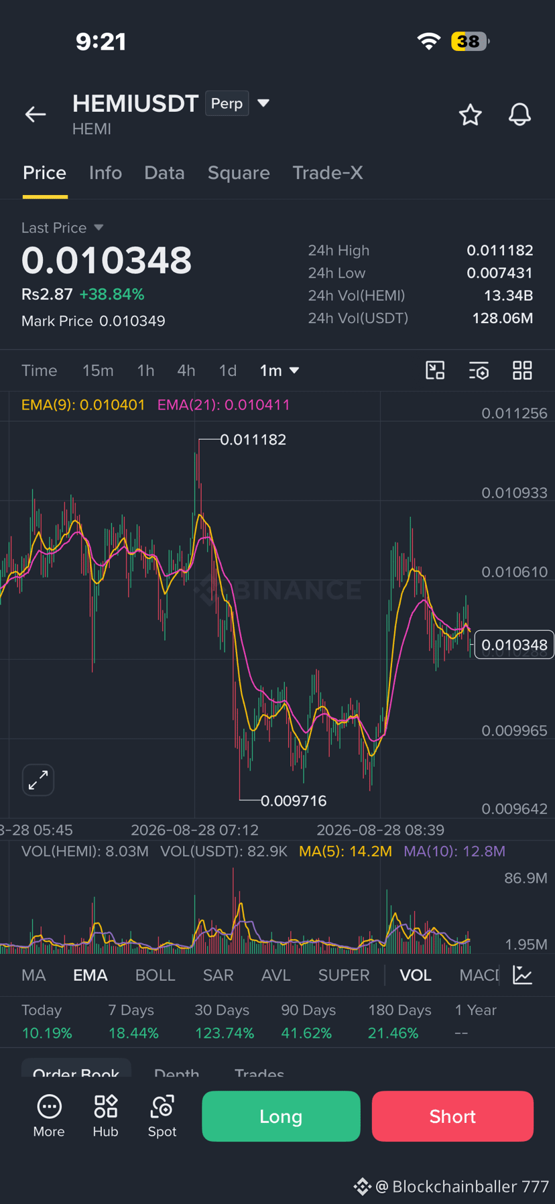Open the multi-chart grid layout icon
This screenshot has height=1204, width=555.
point(522,371)
